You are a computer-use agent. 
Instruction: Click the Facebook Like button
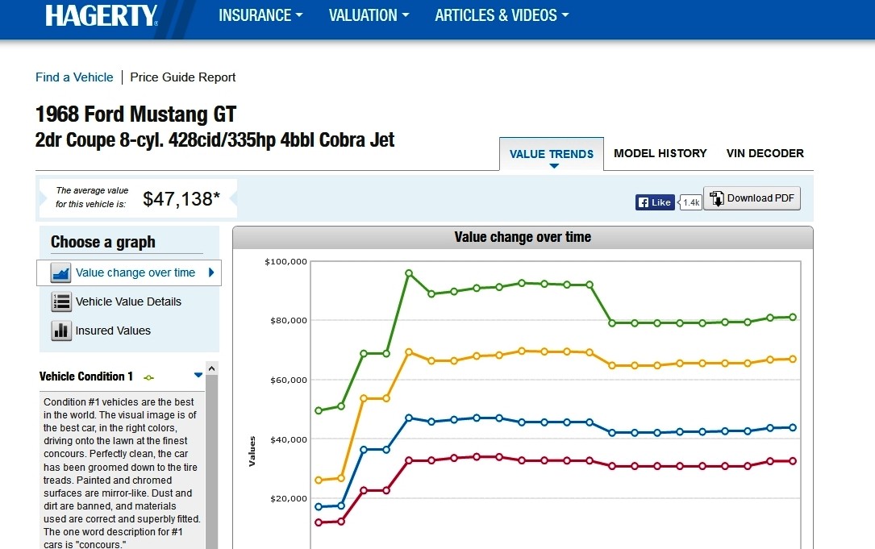click(x=655, y=202)
